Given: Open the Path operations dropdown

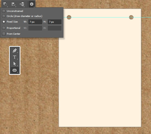Looking at the screenshot, I should (5, 4).
